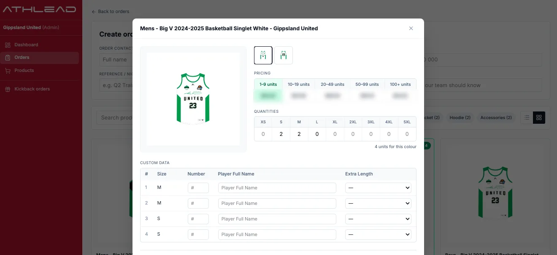Click Player Full Name field in row 1

pos(277,188)
